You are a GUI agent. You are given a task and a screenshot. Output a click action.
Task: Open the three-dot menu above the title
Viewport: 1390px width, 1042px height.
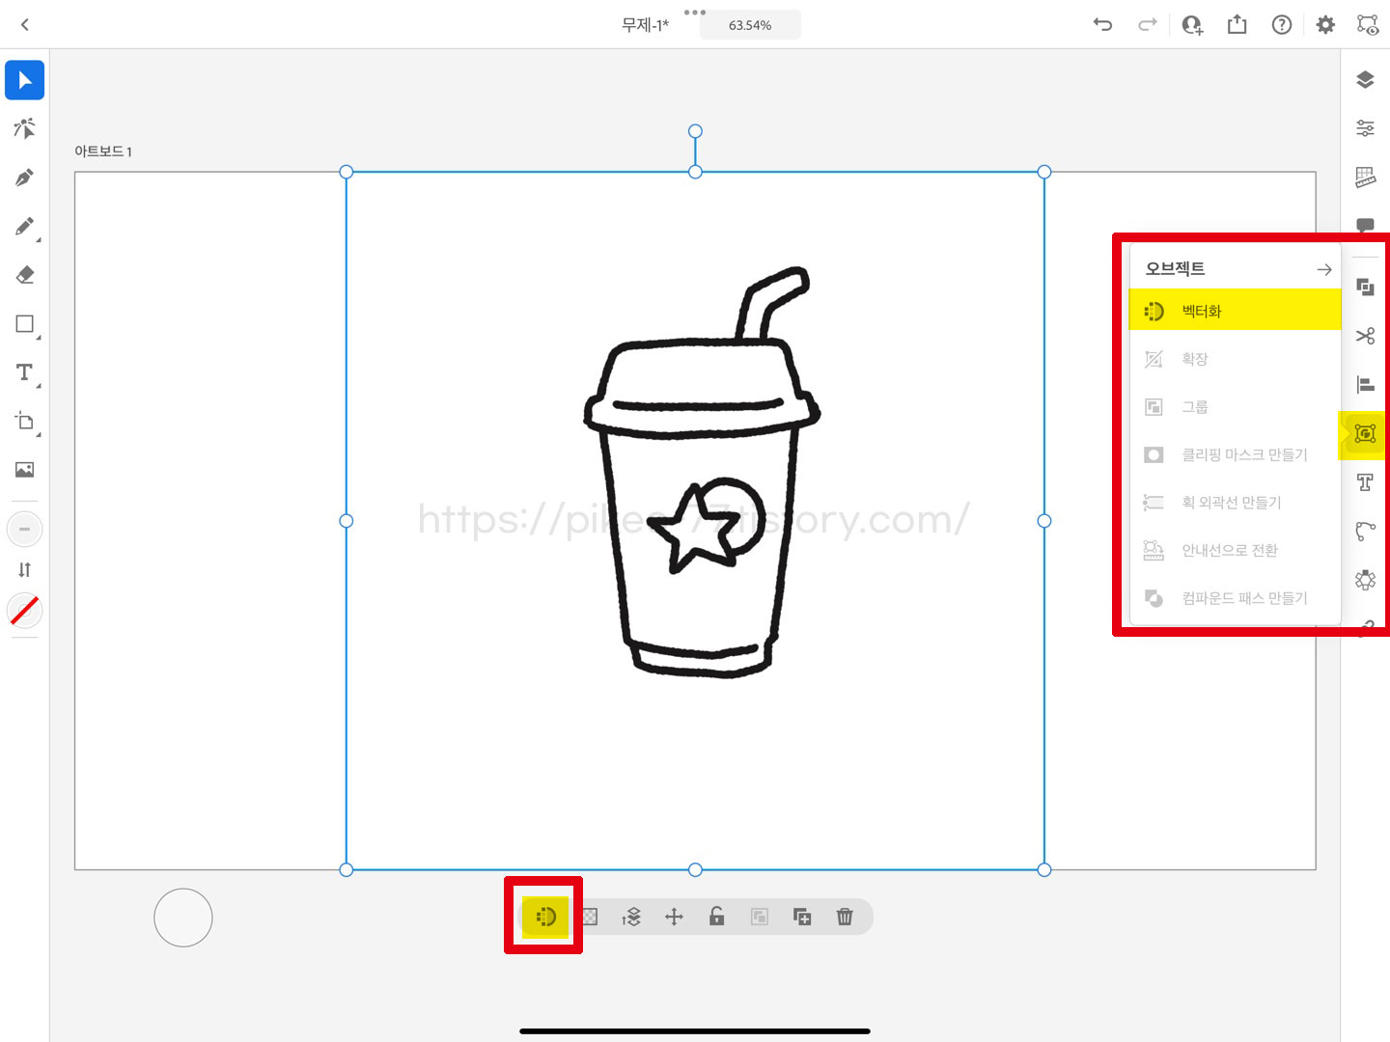(695, 13)
